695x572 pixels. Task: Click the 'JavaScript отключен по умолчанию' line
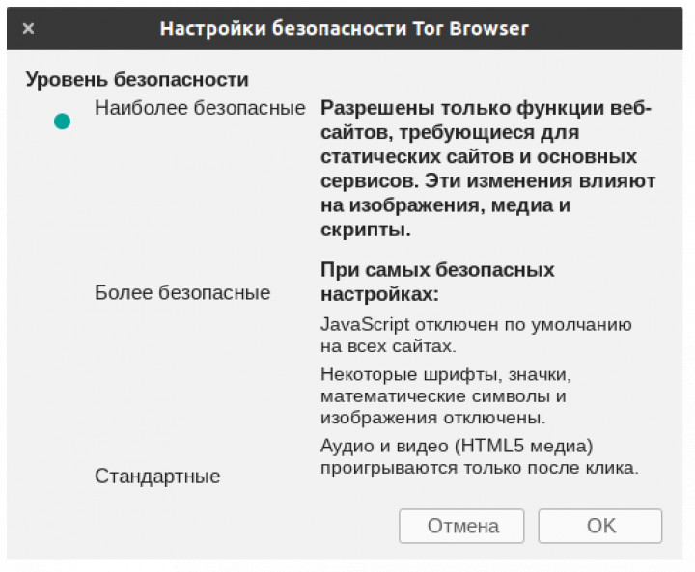click(x=476, y=325)
